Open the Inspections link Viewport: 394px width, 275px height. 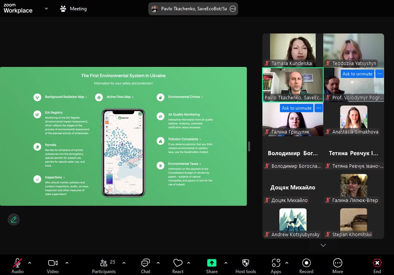pyautogui.click(x=55, y=177)
